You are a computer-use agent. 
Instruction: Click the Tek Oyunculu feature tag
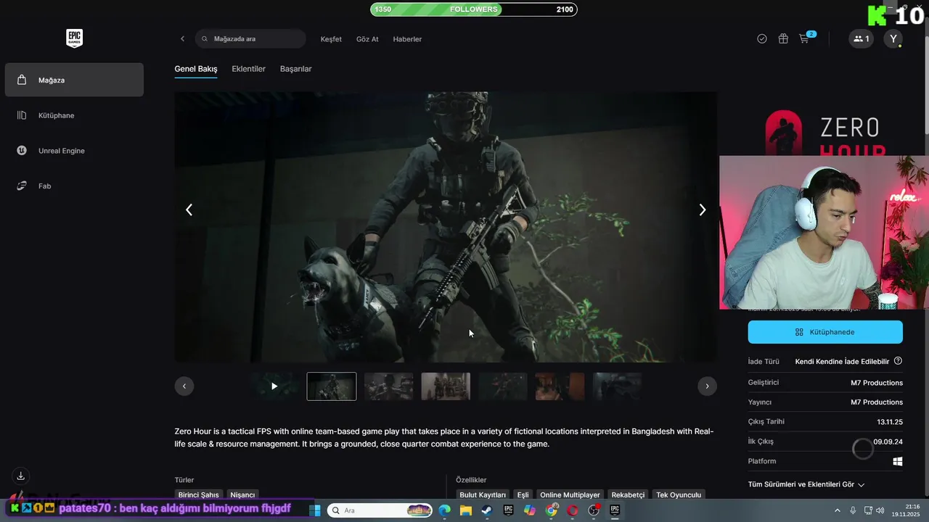tap(679, 494)
